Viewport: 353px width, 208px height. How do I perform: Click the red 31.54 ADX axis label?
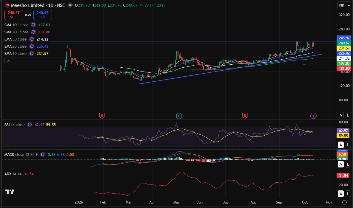click(x=343, y=176)
